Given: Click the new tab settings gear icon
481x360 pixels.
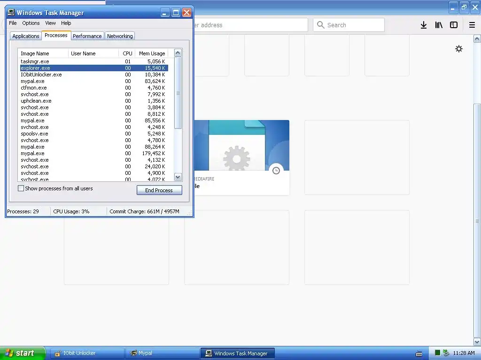Looking at the screenshot, I should (x=458, y=49).
